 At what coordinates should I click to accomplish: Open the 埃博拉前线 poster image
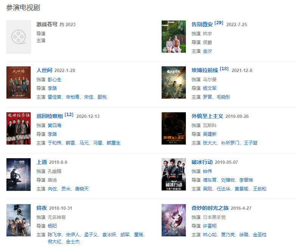(174, 82)
